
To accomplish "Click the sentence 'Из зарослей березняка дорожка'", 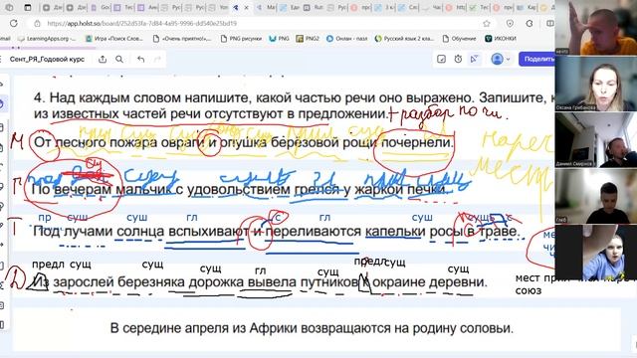I will click(260, 282).
